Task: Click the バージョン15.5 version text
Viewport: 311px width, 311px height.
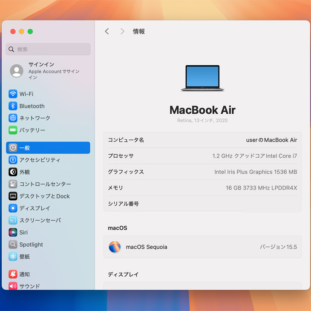Action: click(279, 247)
